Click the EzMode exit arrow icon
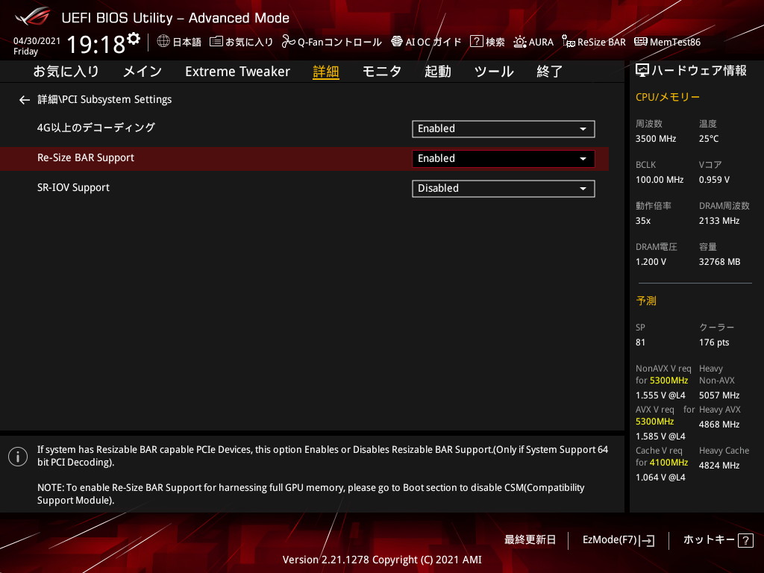 coord(648,540)
